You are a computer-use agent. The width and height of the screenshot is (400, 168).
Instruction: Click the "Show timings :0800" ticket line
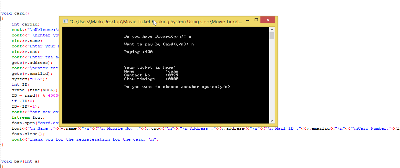click(x=151, y=79)
